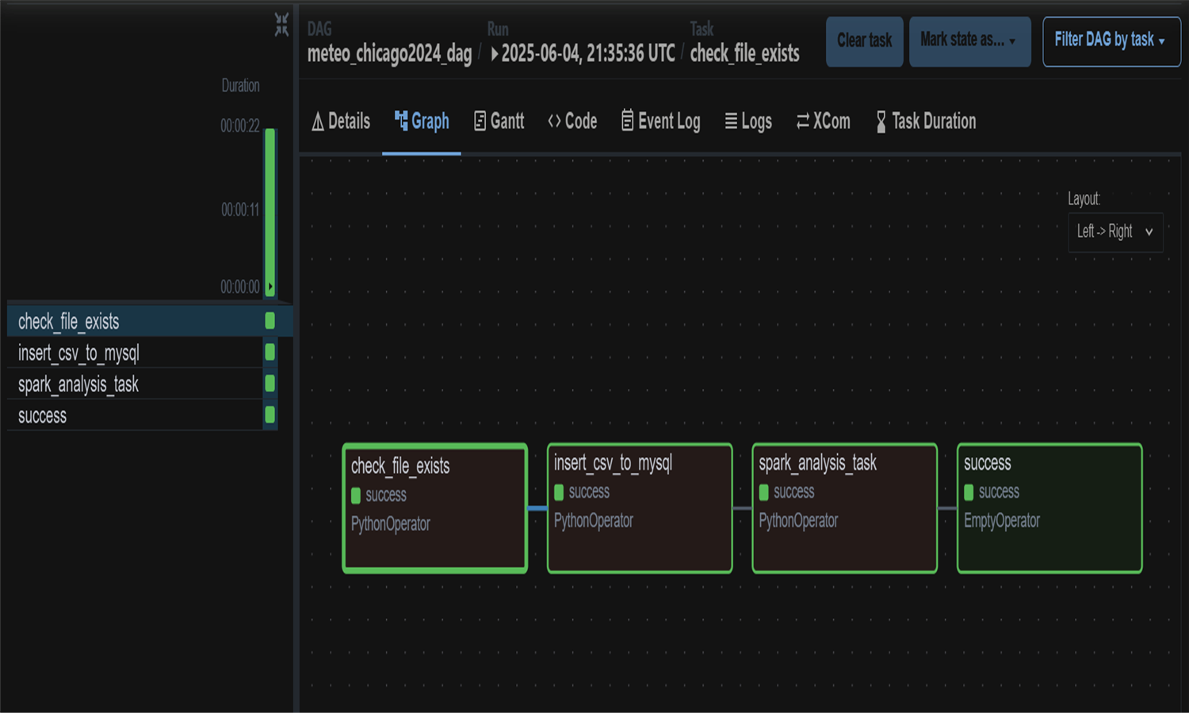This screenshot has height=713, width=1189.
Task: Switch to the Gantt tab
Action: (499, 121)
